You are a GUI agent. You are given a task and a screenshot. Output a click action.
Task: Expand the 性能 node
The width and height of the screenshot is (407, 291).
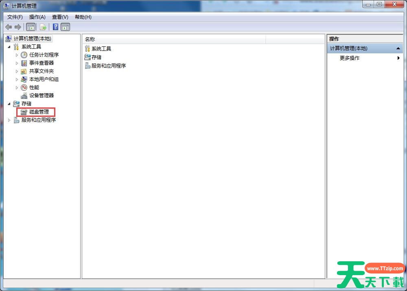pyautogui.click(x=17, y=88)
